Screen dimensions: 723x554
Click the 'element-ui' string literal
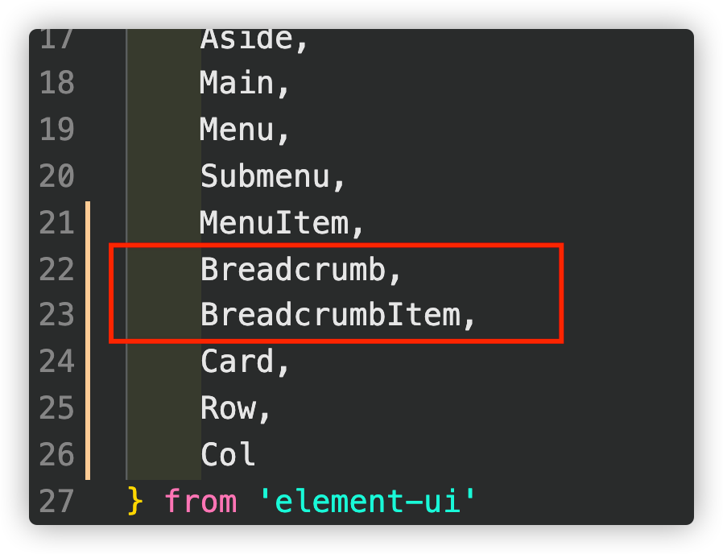pos(367,501)
